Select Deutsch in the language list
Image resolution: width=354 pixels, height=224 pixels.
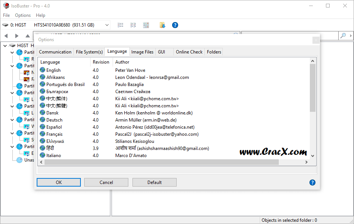(x=54, y=120)
